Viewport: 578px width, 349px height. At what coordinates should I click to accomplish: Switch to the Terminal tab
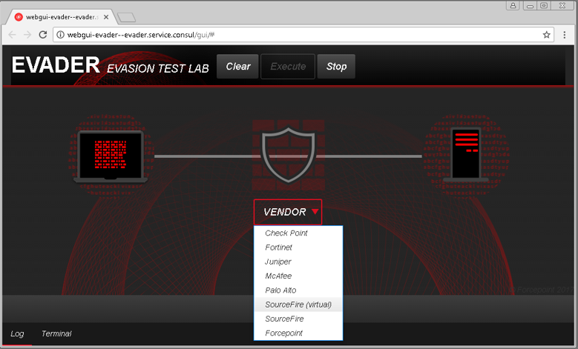click(56, 334)
